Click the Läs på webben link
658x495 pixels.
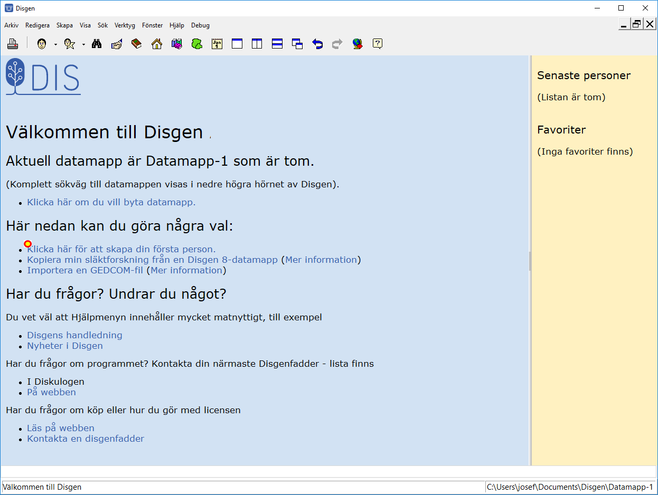click(x=61, y=428)
